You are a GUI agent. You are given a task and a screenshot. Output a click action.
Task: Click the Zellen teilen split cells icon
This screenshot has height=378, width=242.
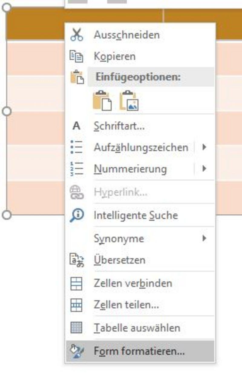(76, 305)
